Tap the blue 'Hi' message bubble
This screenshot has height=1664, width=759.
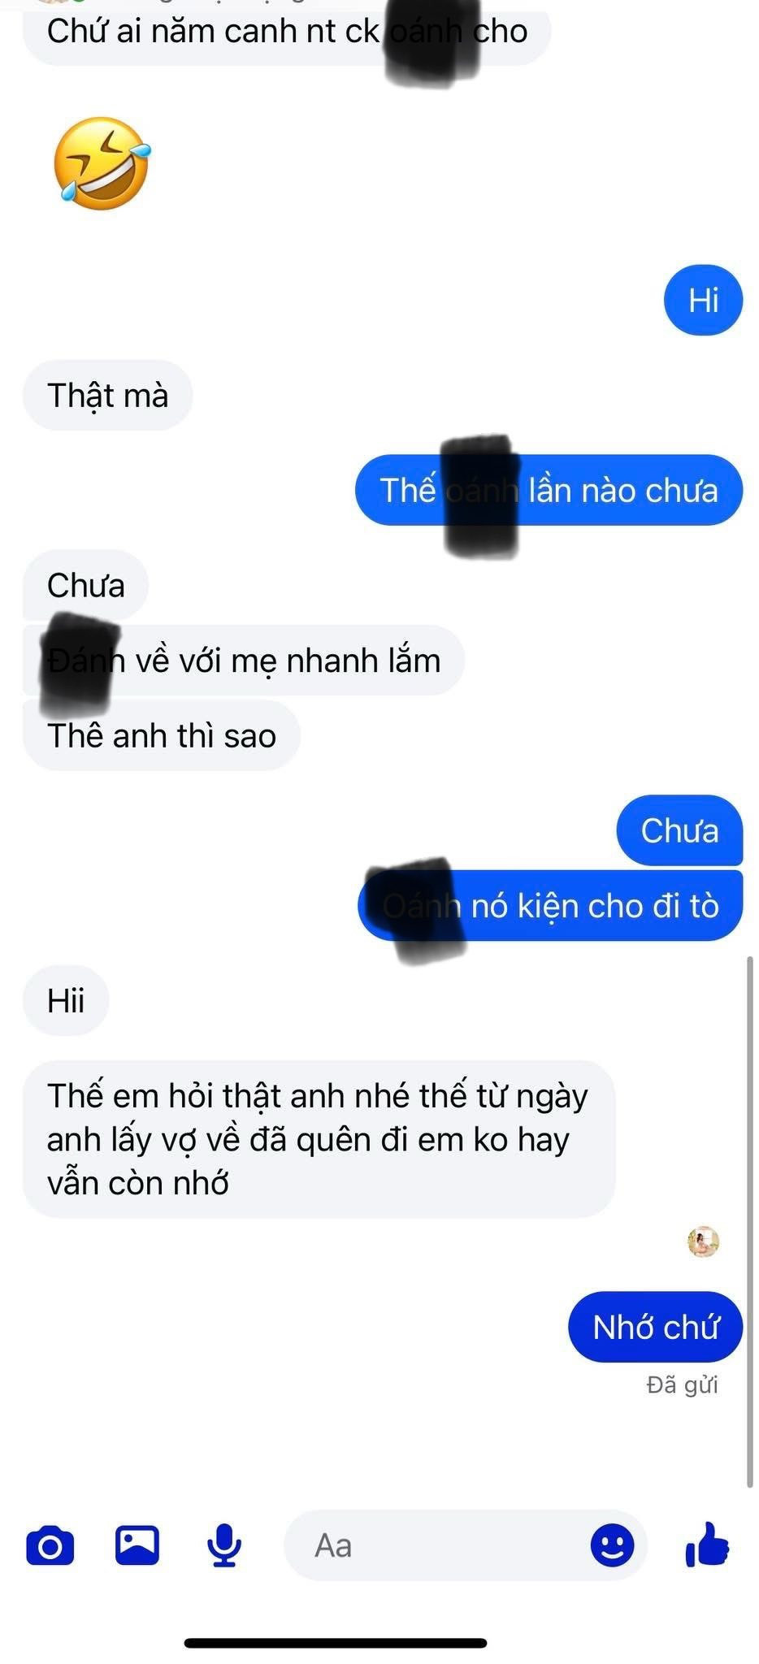coord(703,301)
